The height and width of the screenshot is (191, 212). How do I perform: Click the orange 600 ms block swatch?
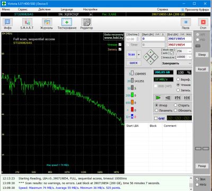(x=132, y=102)
